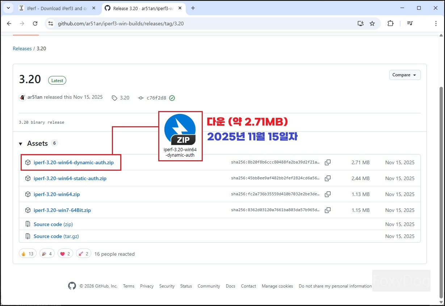Click file icon of Source code (zip)
The image size is (445, 306).
tap(28, 224)
